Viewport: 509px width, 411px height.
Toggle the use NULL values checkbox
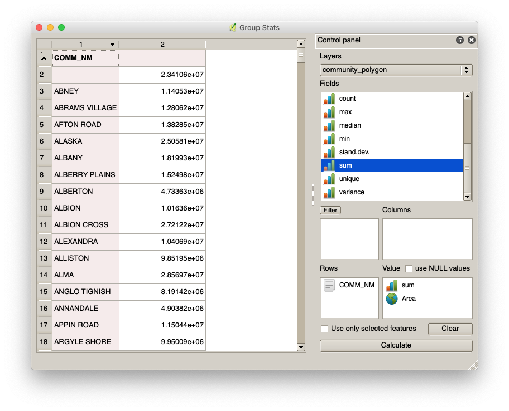(409, 268)
